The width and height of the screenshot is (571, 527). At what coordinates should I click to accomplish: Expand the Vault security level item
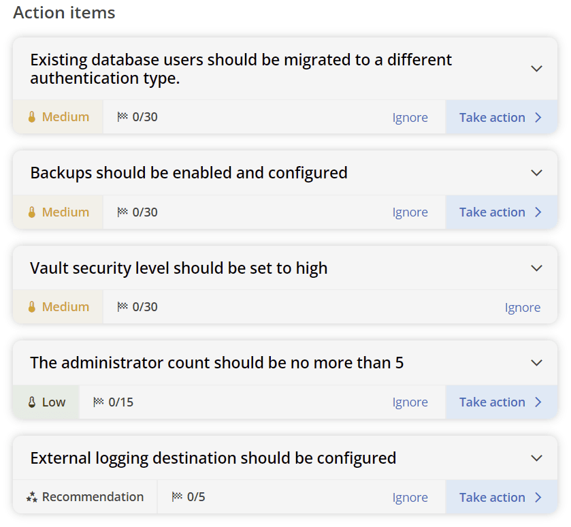click(x=536, y=268)
